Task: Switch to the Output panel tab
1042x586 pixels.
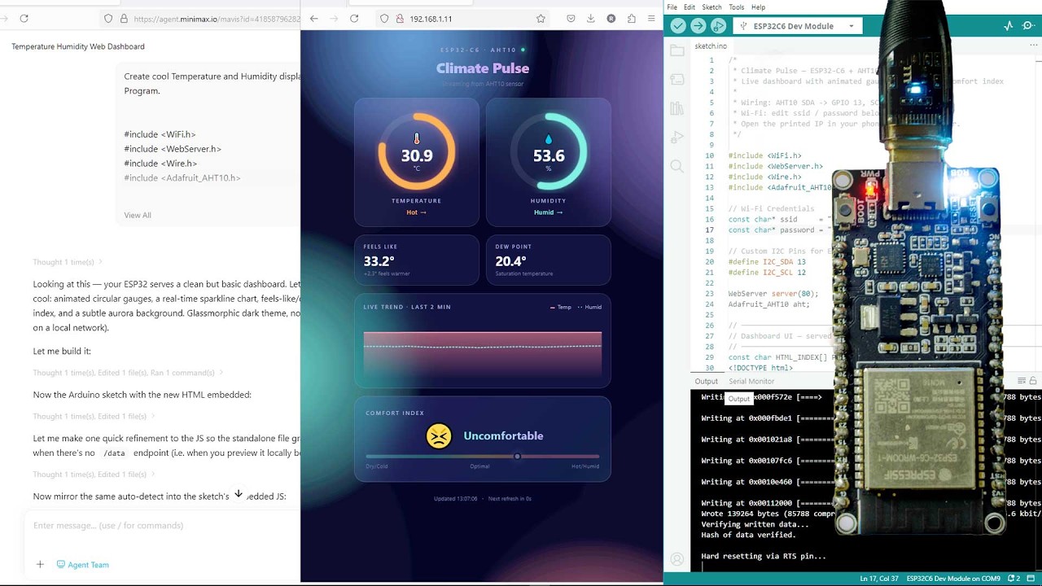Action: (x=707, y=382)
